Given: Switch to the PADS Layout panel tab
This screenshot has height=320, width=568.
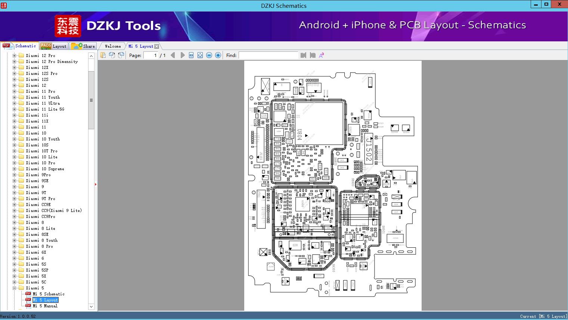Looking at the screenshot, I should tap(53, 46).
